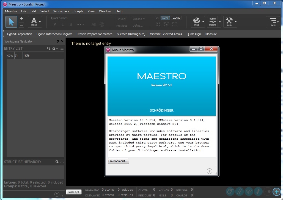283x200 pixels.
Task: Click Previous selection
Action: pos(122,26)
